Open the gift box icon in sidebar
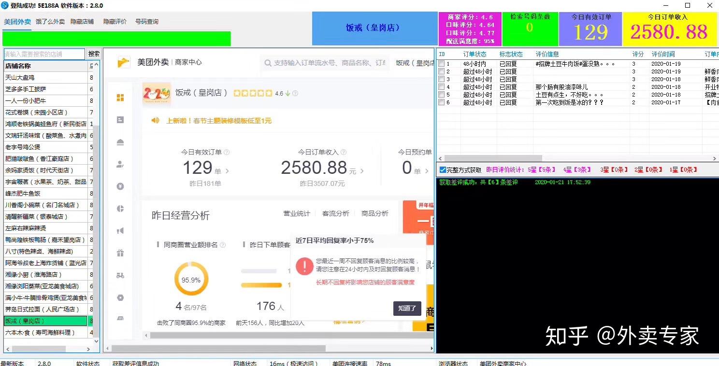The width and height of the screenshot is (719, 366). [120, 253]
